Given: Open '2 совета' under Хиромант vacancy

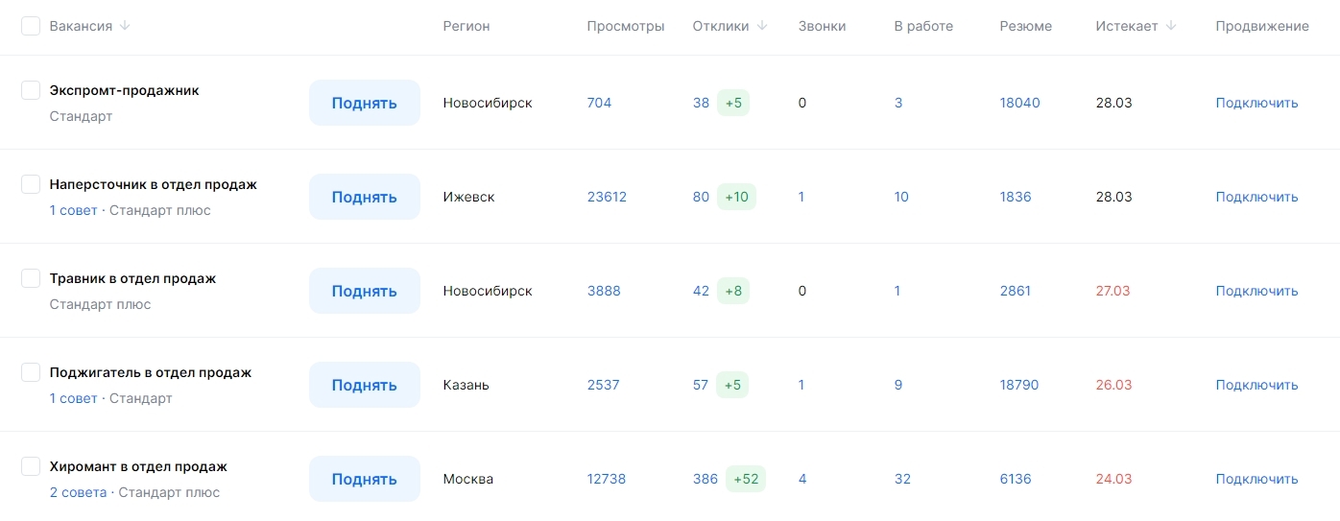Looking at the screenshot, I should click(79, 492).
